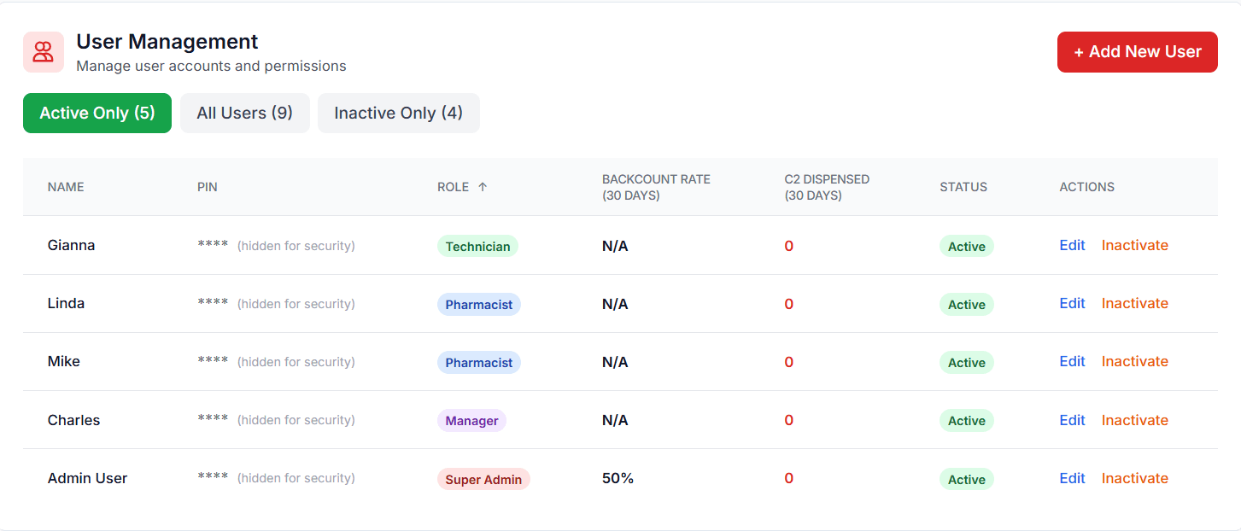The height and width of the screenshot is (531, 1241).
Task: Click Charles's Manager role badge
Action: (471, 421)
